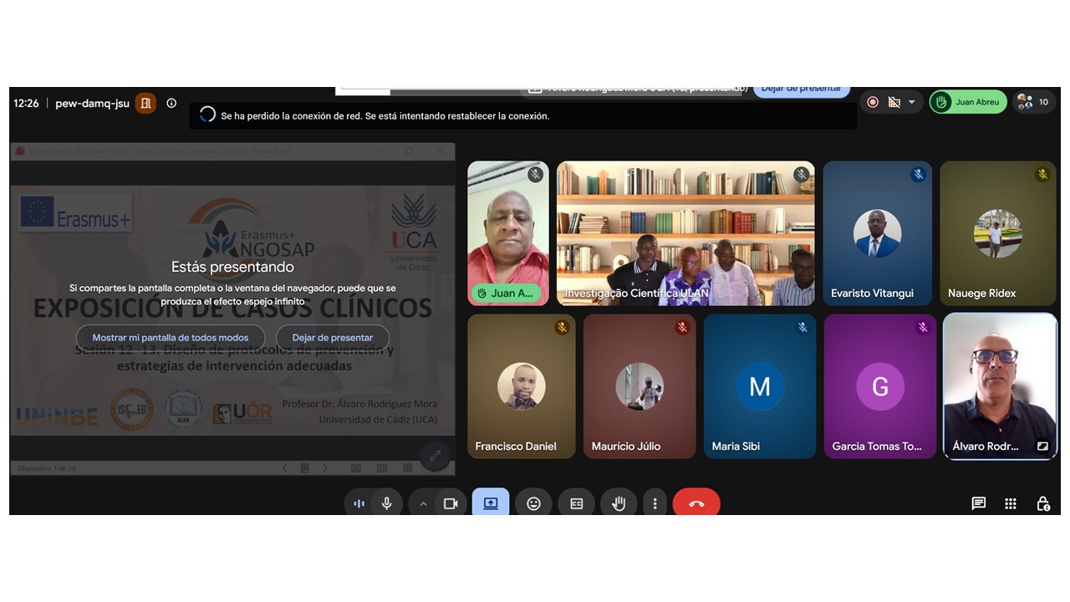
Task: Expand the presentation preview to full screen
Action: tap(435, 456)
